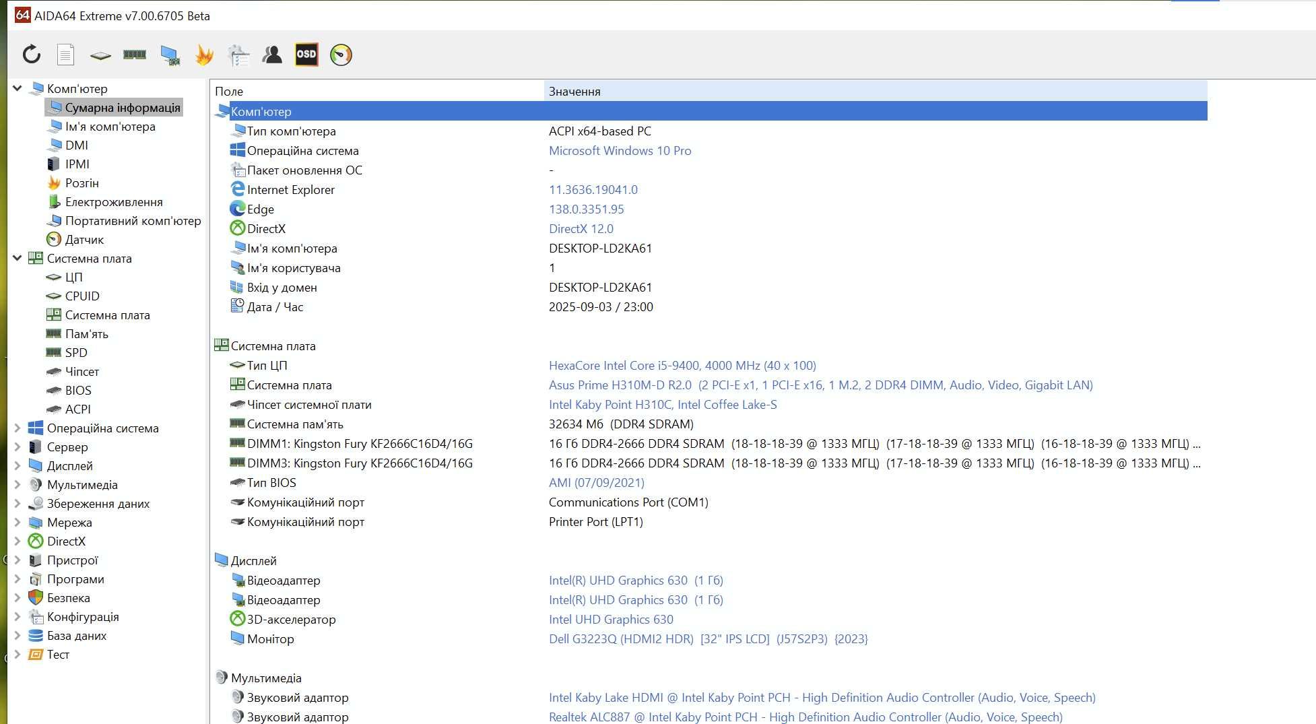
Task: Click the Конфігурація tree icon
Action: (x=36, y=617)
